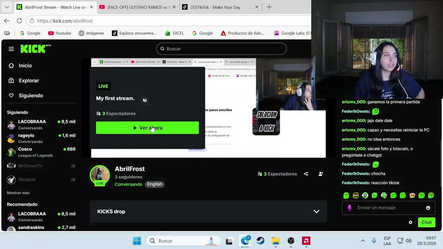Open the Productos de Adobe bookmark

coord(243,33)
